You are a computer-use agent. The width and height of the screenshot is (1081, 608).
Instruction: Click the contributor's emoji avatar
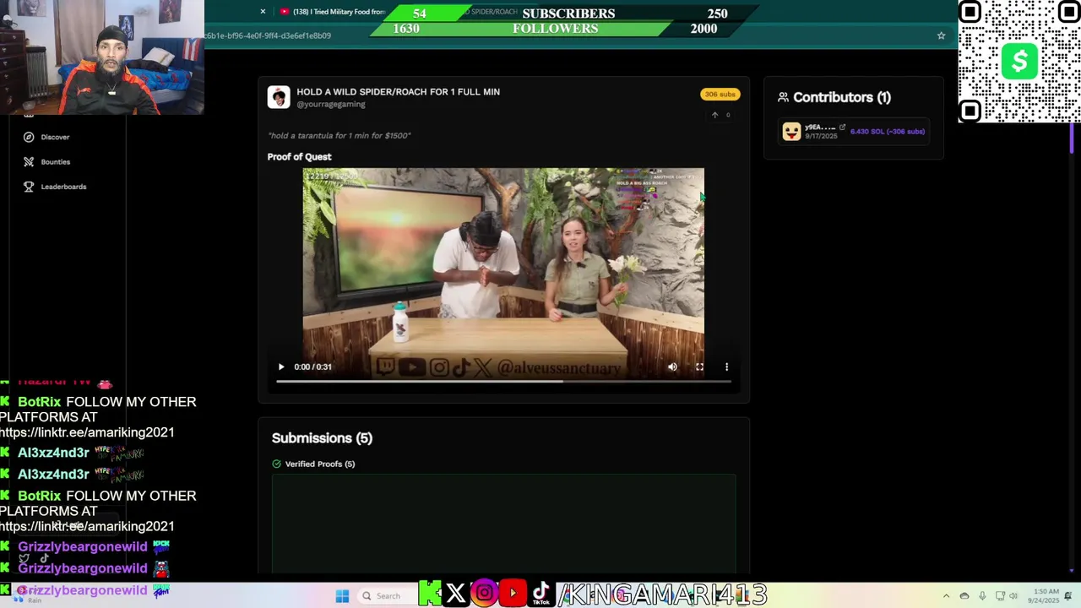[791, 132]
